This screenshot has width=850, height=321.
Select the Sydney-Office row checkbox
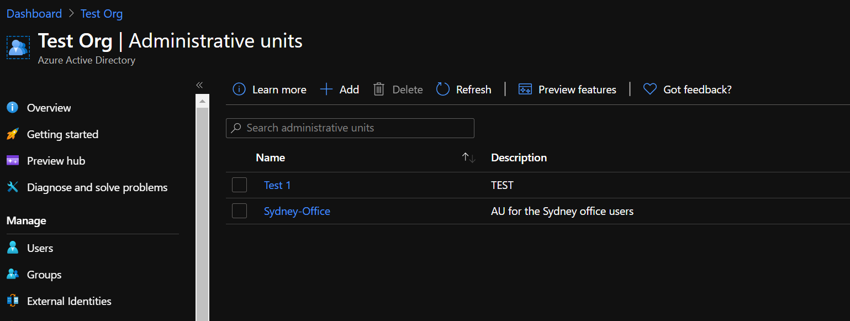click(x=239, y=211)
